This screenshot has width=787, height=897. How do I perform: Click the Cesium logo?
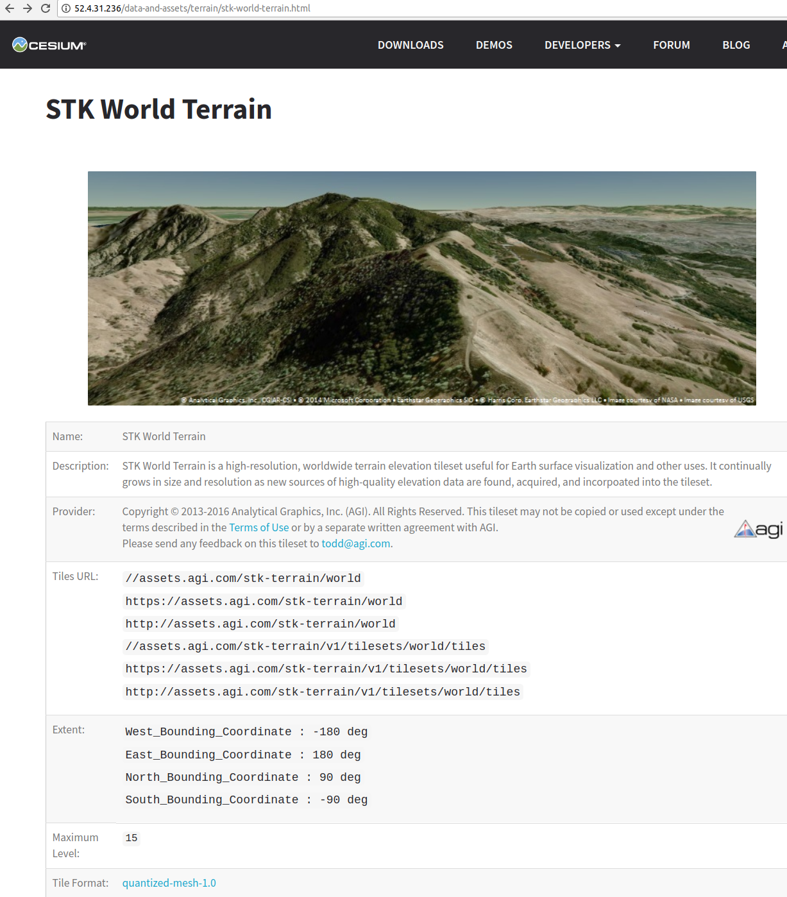[x=49, y=45]
